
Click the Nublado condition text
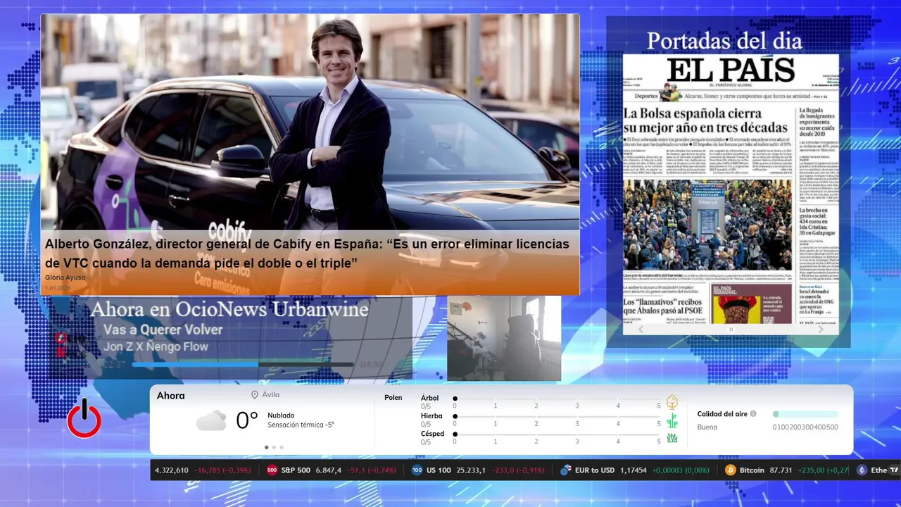[281, 415]
